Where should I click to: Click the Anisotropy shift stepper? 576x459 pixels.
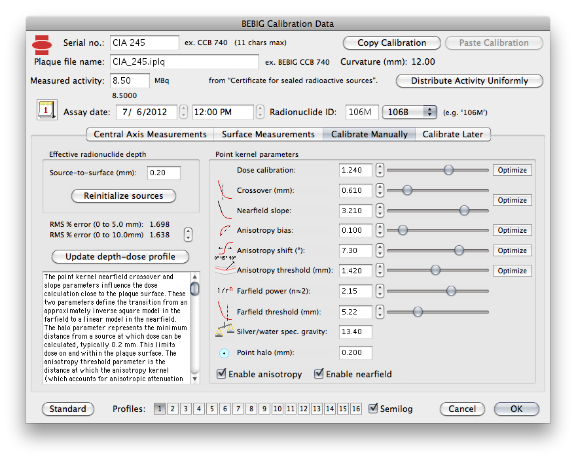tap(380, 250)
